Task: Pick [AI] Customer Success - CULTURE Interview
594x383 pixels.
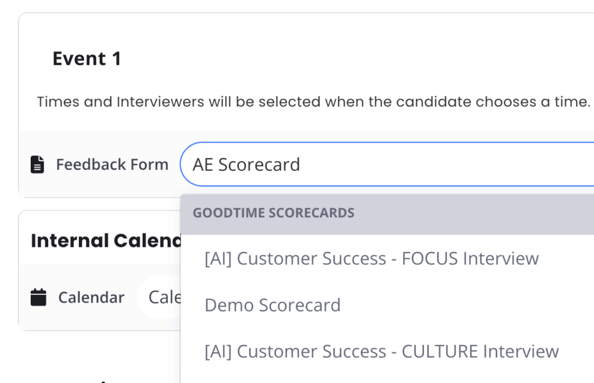Action: coord(381,352)
